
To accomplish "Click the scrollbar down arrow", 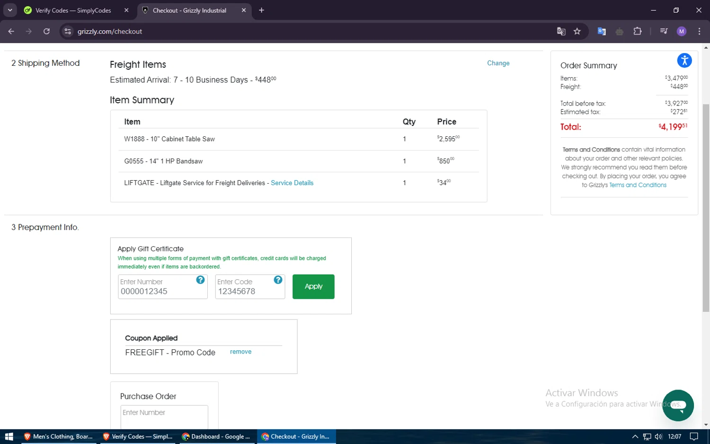I will tap(706, 425).
